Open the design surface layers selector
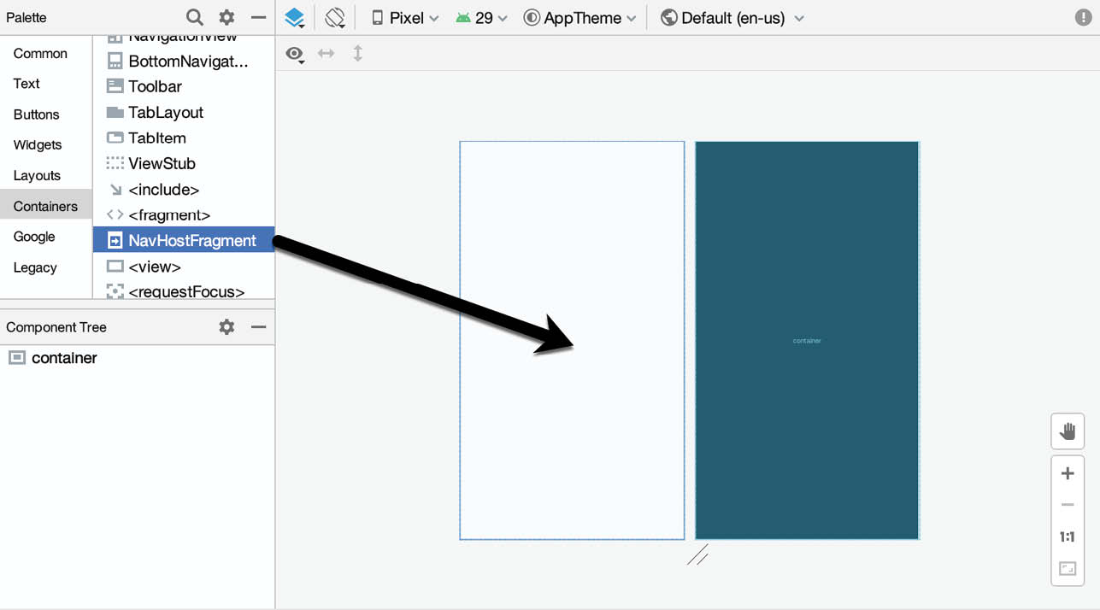The width and height of the screenshot is (1100, 610). point(294,18)
